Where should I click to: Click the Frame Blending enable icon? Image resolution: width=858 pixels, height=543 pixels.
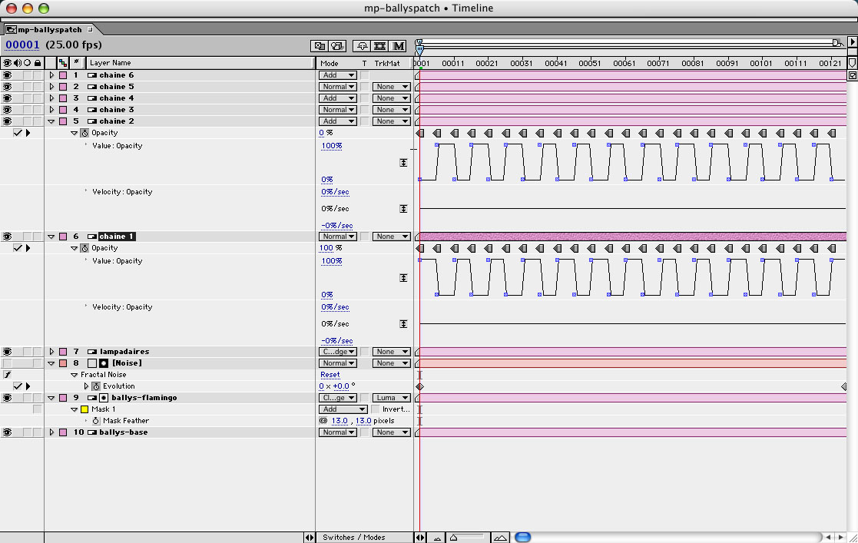379,46
